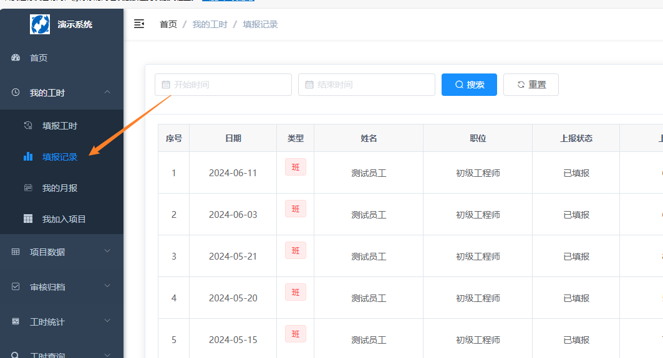The height and width of the screenshot is (358, 663).
Task: Toggle the sidebar collapse hamburger icon
Action: (139, 24)
